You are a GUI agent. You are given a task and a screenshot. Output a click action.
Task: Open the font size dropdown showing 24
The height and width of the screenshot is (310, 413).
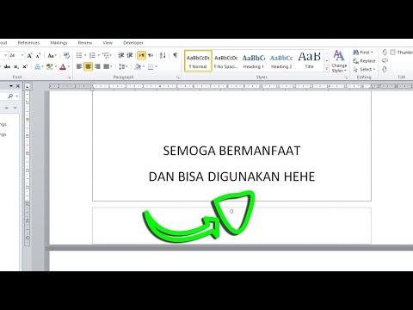tap(22, 55)
